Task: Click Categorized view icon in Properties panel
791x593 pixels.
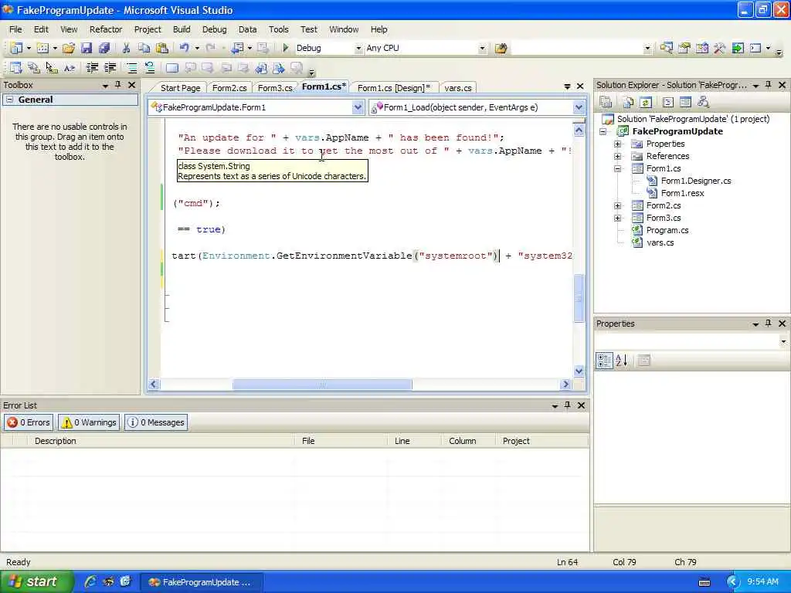Action: [x=604, y=360]
